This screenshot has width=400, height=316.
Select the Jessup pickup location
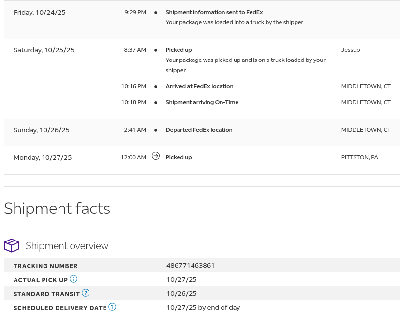pos(351,50)
